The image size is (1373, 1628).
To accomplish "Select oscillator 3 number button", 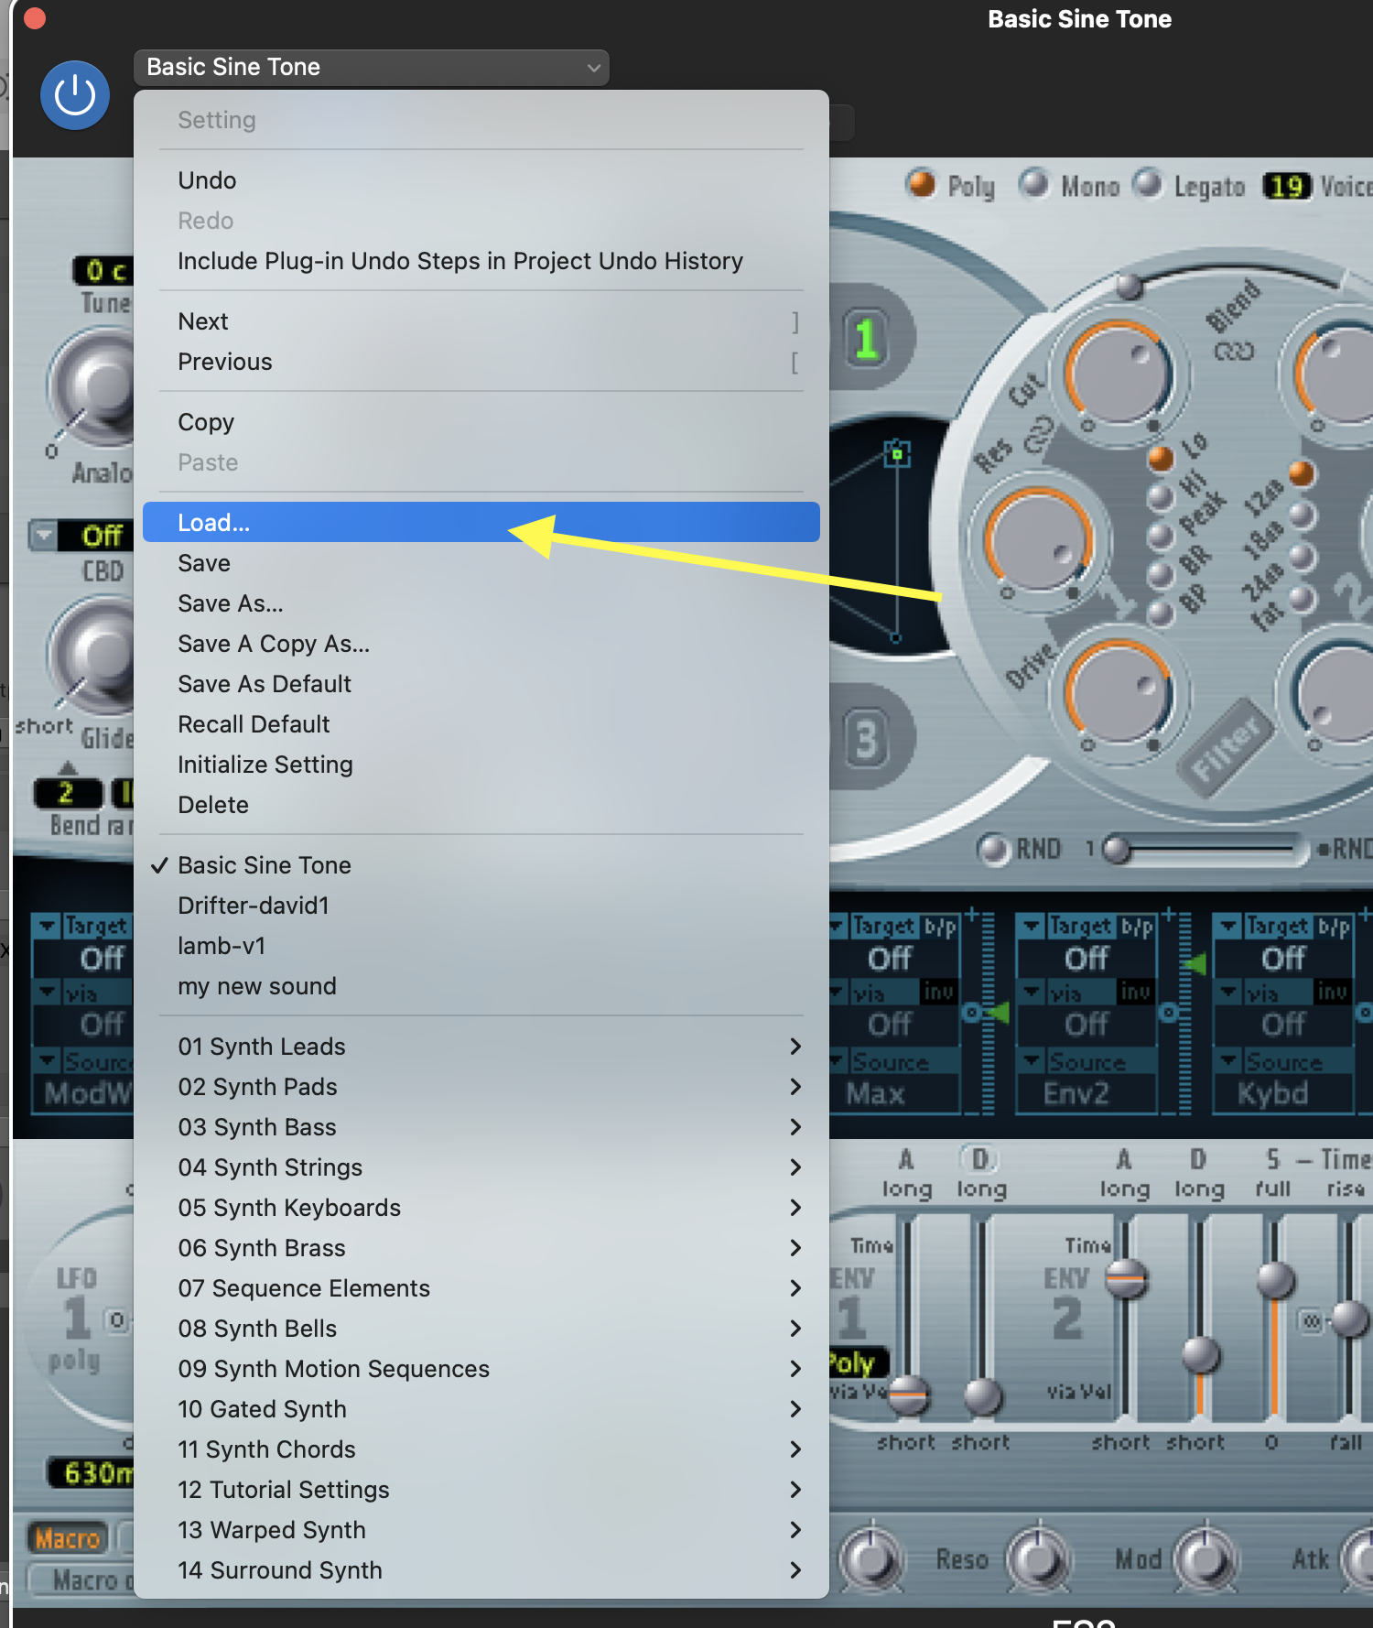I will [866, 740].
